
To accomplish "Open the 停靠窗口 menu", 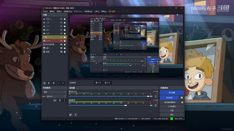I will pyautogui.click(x=68, y=11).
